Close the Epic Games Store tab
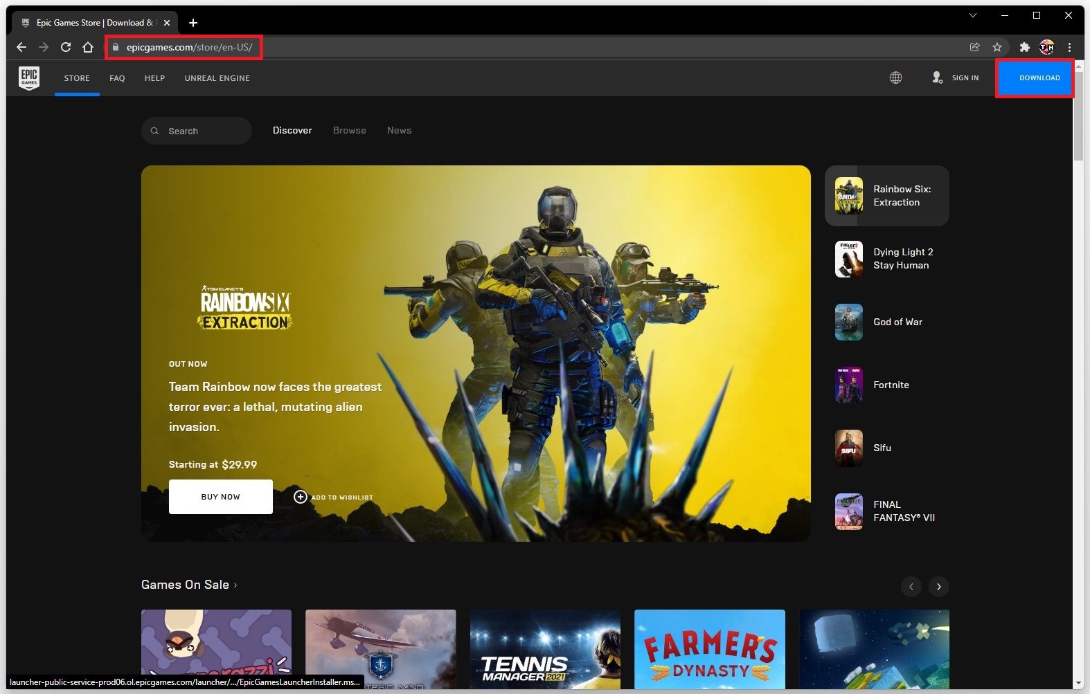The image size is (1090, 694). pos(167,23)
